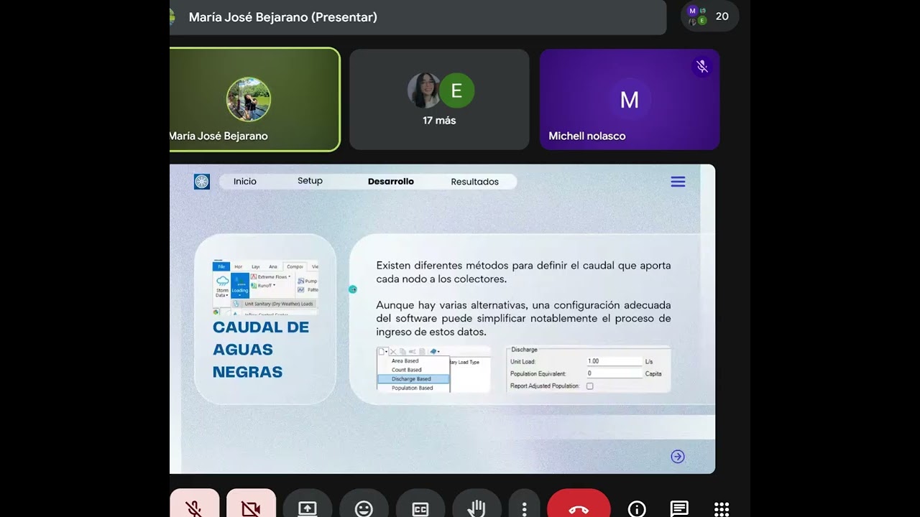Click Michell nolasco's muted microphone icon
The image size is (920, 517).
(702, 67)
